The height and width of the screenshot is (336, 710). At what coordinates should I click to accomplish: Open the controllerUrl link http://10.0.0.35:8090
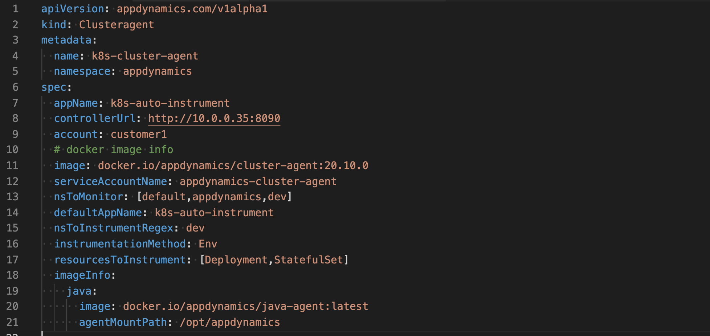pyautogui.click(x=214, y=118)
